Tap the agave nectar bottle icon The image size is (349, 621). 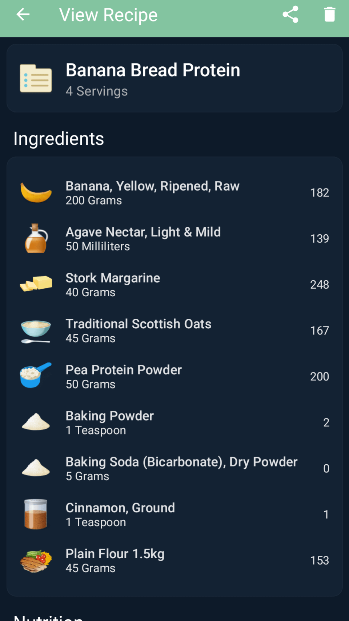coord(36,239)
